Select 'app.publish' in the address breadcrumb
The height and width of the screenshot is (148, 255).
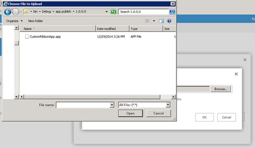pos(63,11)
